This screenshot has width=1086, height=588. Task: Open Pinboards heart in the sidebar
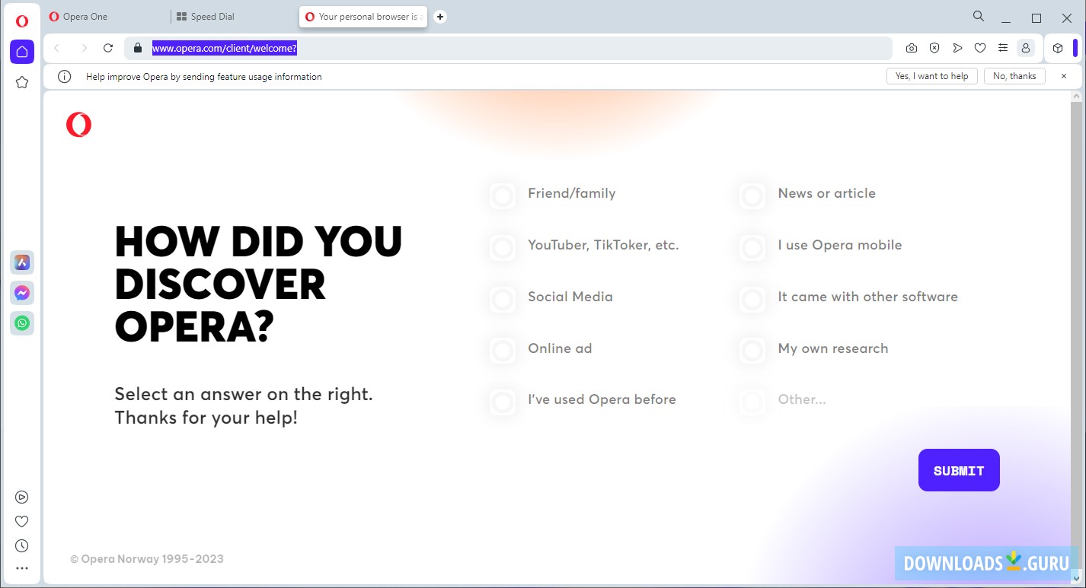tap(22, 522)
